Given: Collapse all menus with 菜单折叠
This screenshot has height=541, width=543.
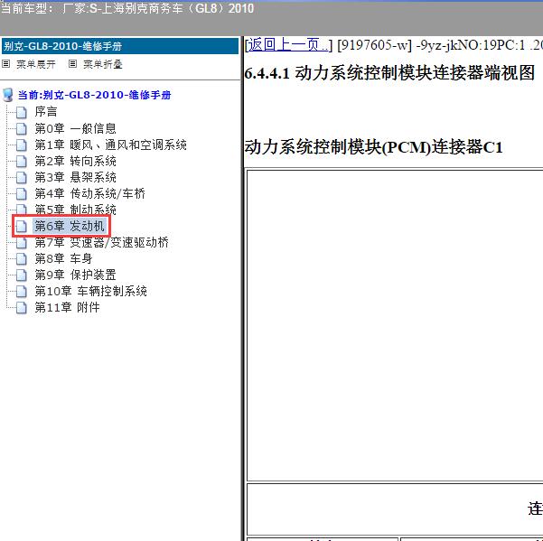Looking at the screenshot, I should (103, 64).
